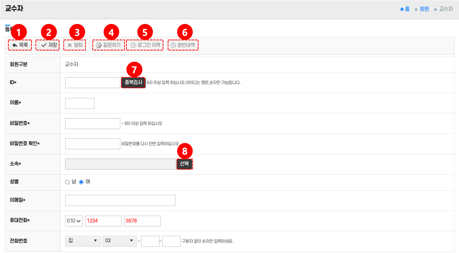The image size is (459, 253).
Task: Select the 여 gender radio button
Action: pos(81,182)
